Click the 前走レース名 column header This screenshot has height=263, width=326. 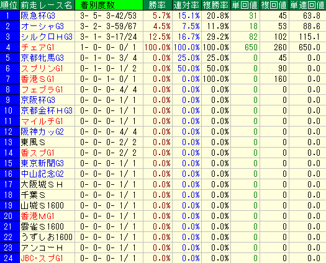coord(47,5)
